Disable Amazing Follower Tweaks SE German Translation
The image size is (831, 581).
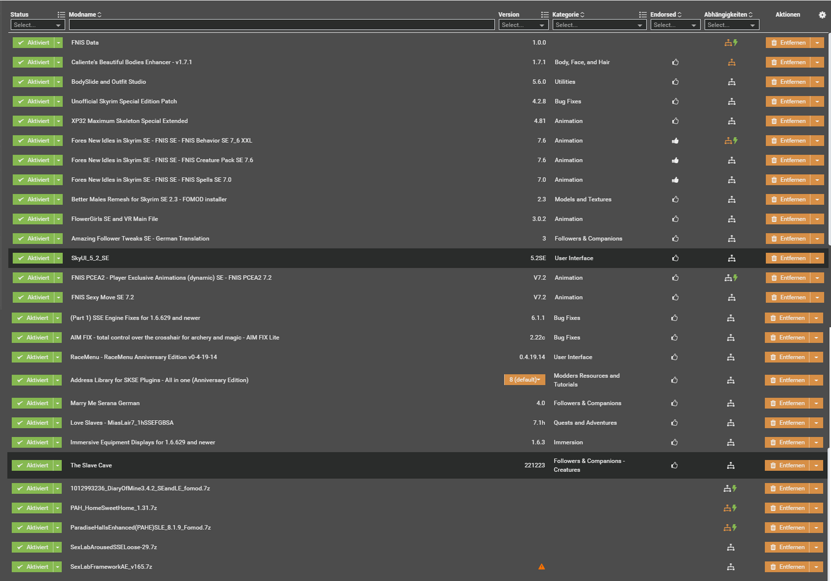[33, 238]
